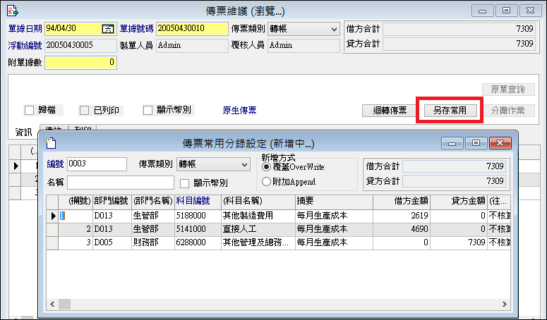547x320 pixels.
Task: Open the 原生傳票 link
Action: (x=239, y=111)
